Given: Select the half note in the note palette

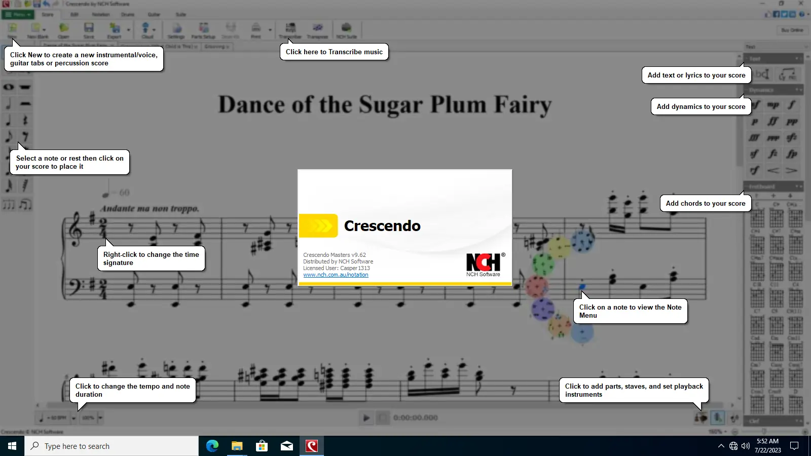Looking at the screenshot, I should pos(9,104).
